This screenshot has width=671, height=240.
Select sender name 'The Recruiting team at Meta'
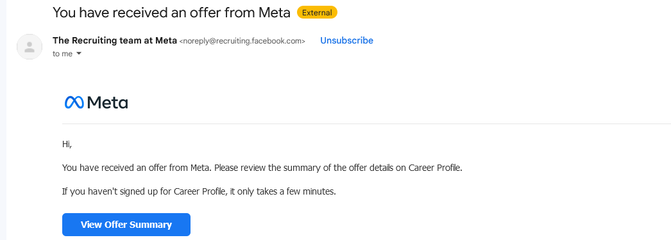[x=115, y=40]
